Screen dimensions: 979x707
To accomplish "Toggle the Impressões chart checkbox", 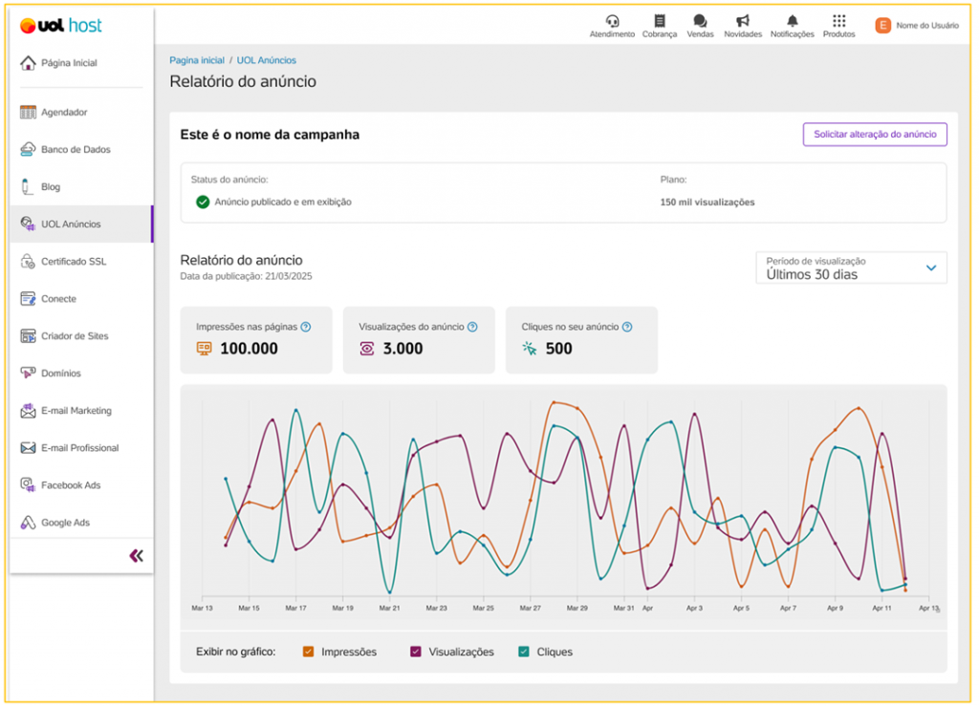I will tap(308, 652).
